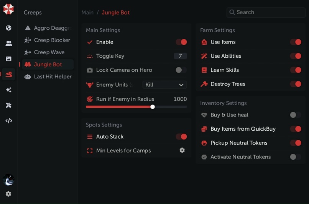
Task: Go to Main in the breadcrumb
Action: coord(87,13)
